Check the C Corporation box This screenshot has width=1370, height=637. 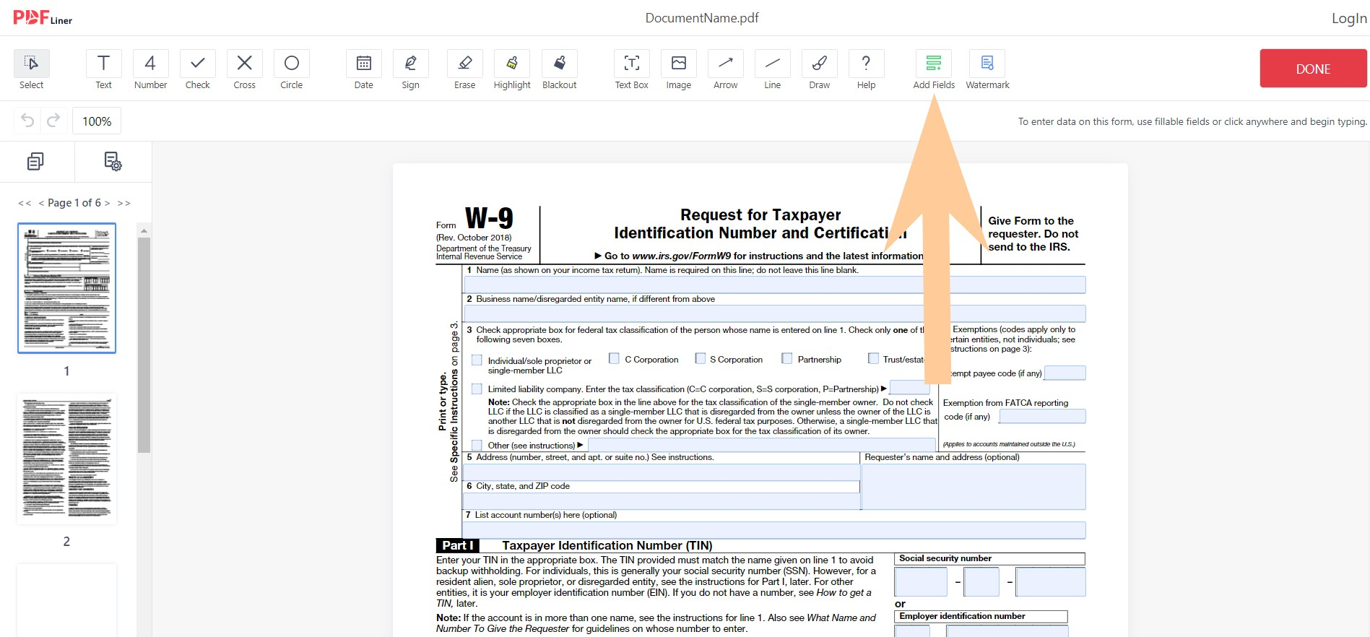click(x=614, y=358)
